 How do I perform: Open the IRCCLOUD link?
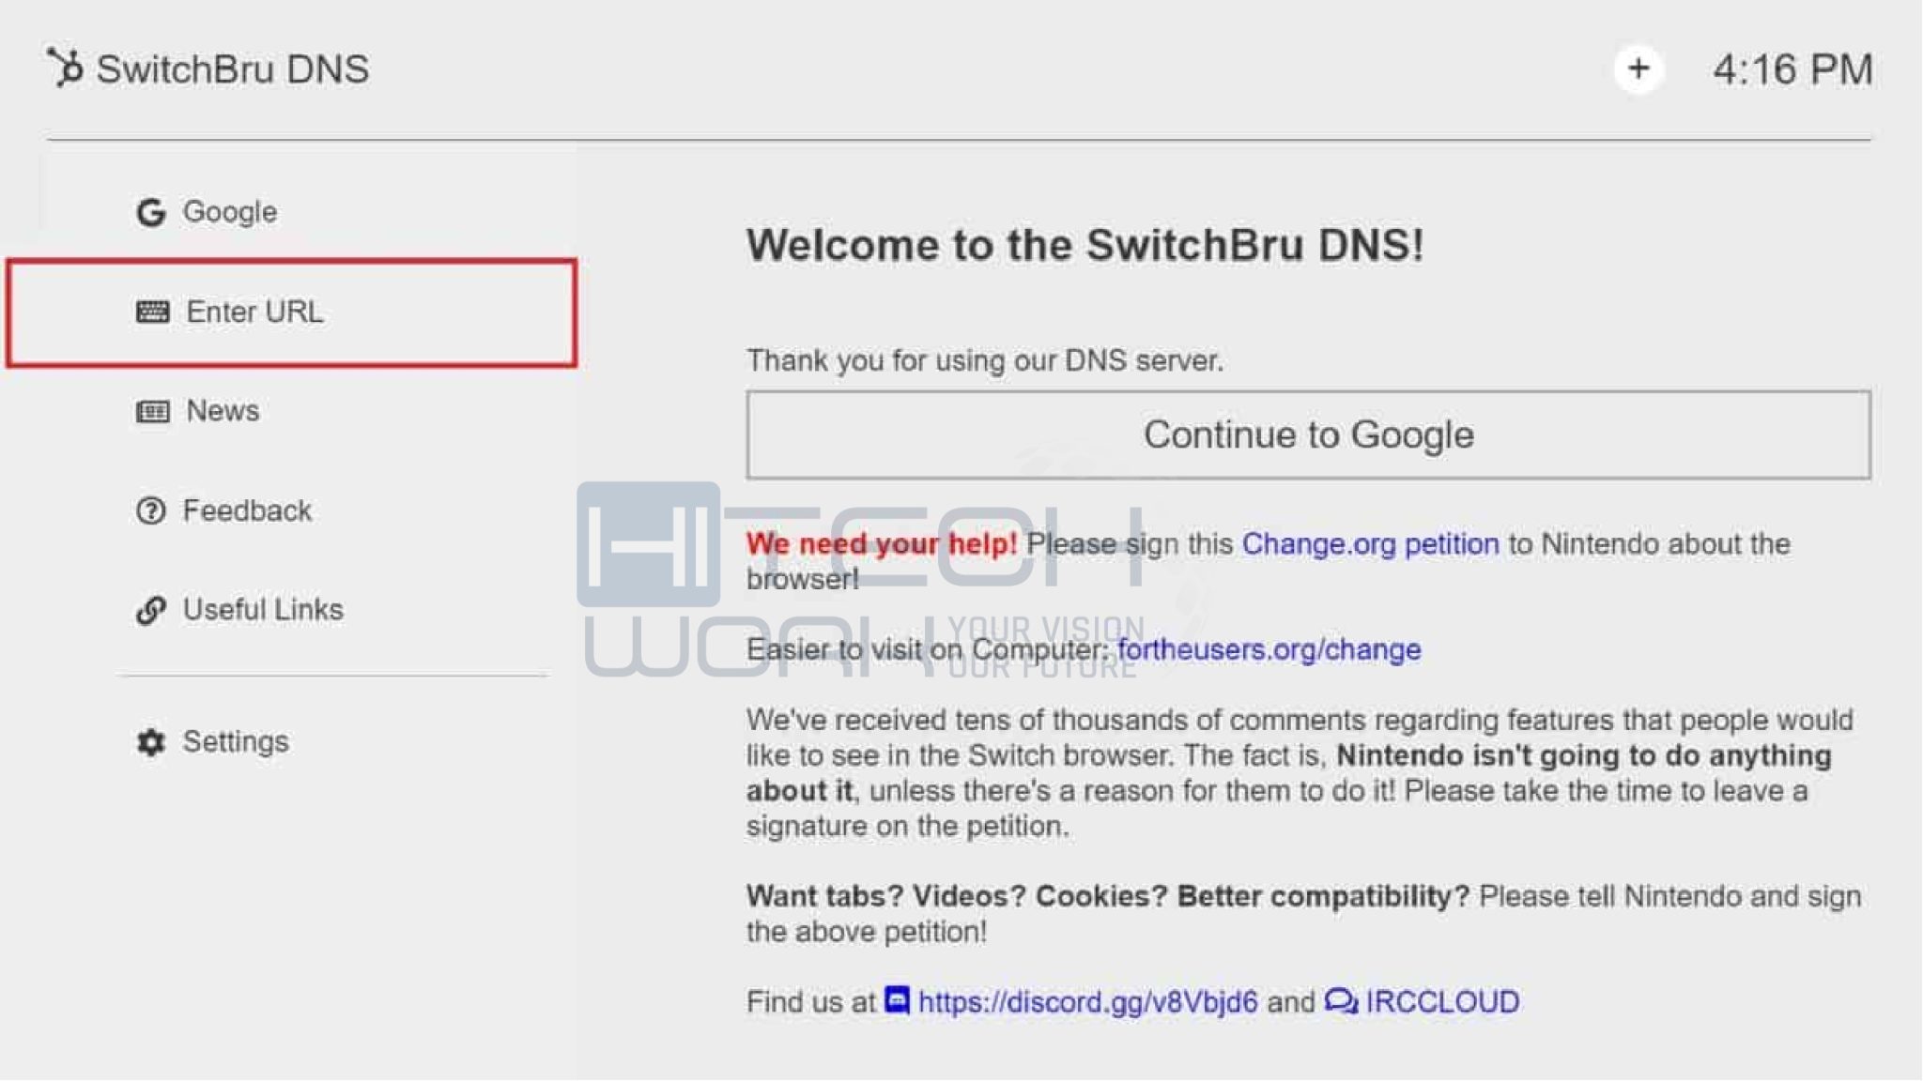[x=1441, y=1002]
